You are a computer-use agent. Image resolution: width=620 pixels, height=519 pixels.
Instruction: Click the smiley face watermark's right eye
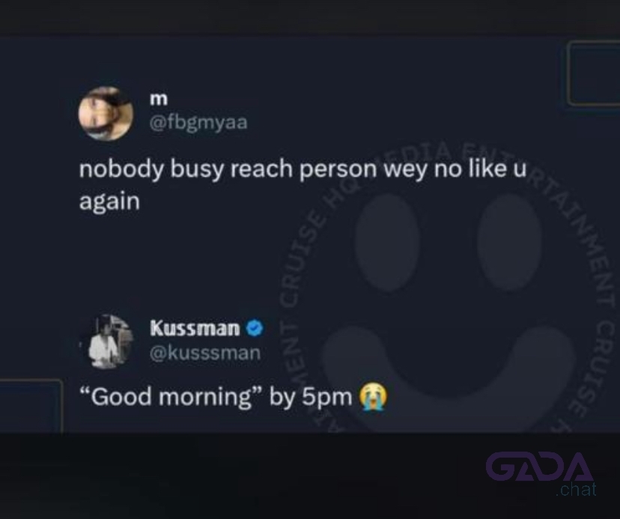pyautogui.click(x=509, y=242)
